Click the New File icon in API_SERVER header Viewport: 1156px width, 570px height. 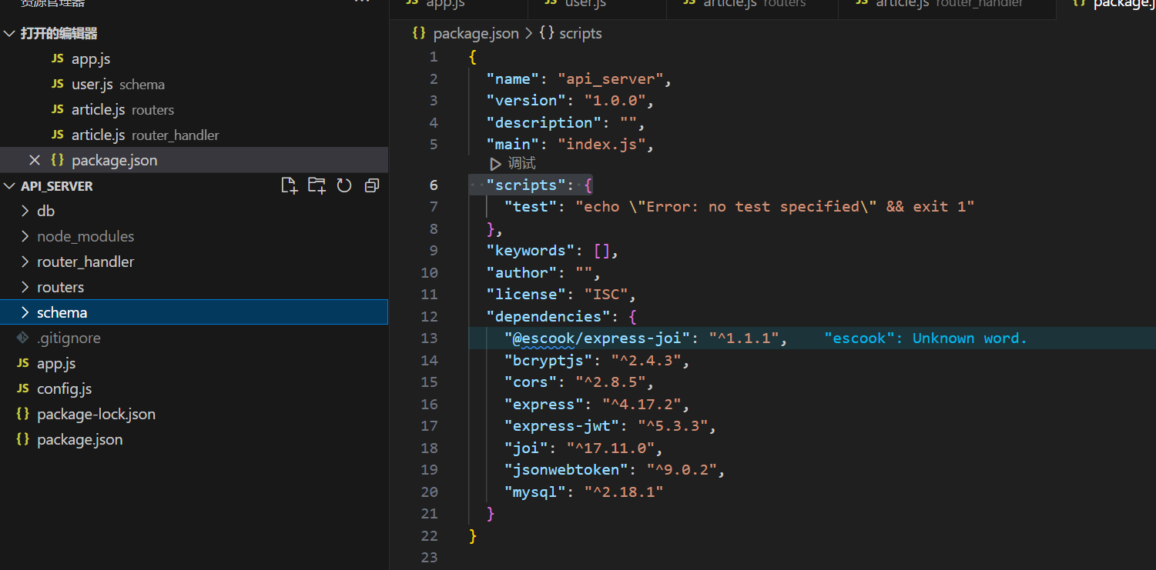pos(289,185)
